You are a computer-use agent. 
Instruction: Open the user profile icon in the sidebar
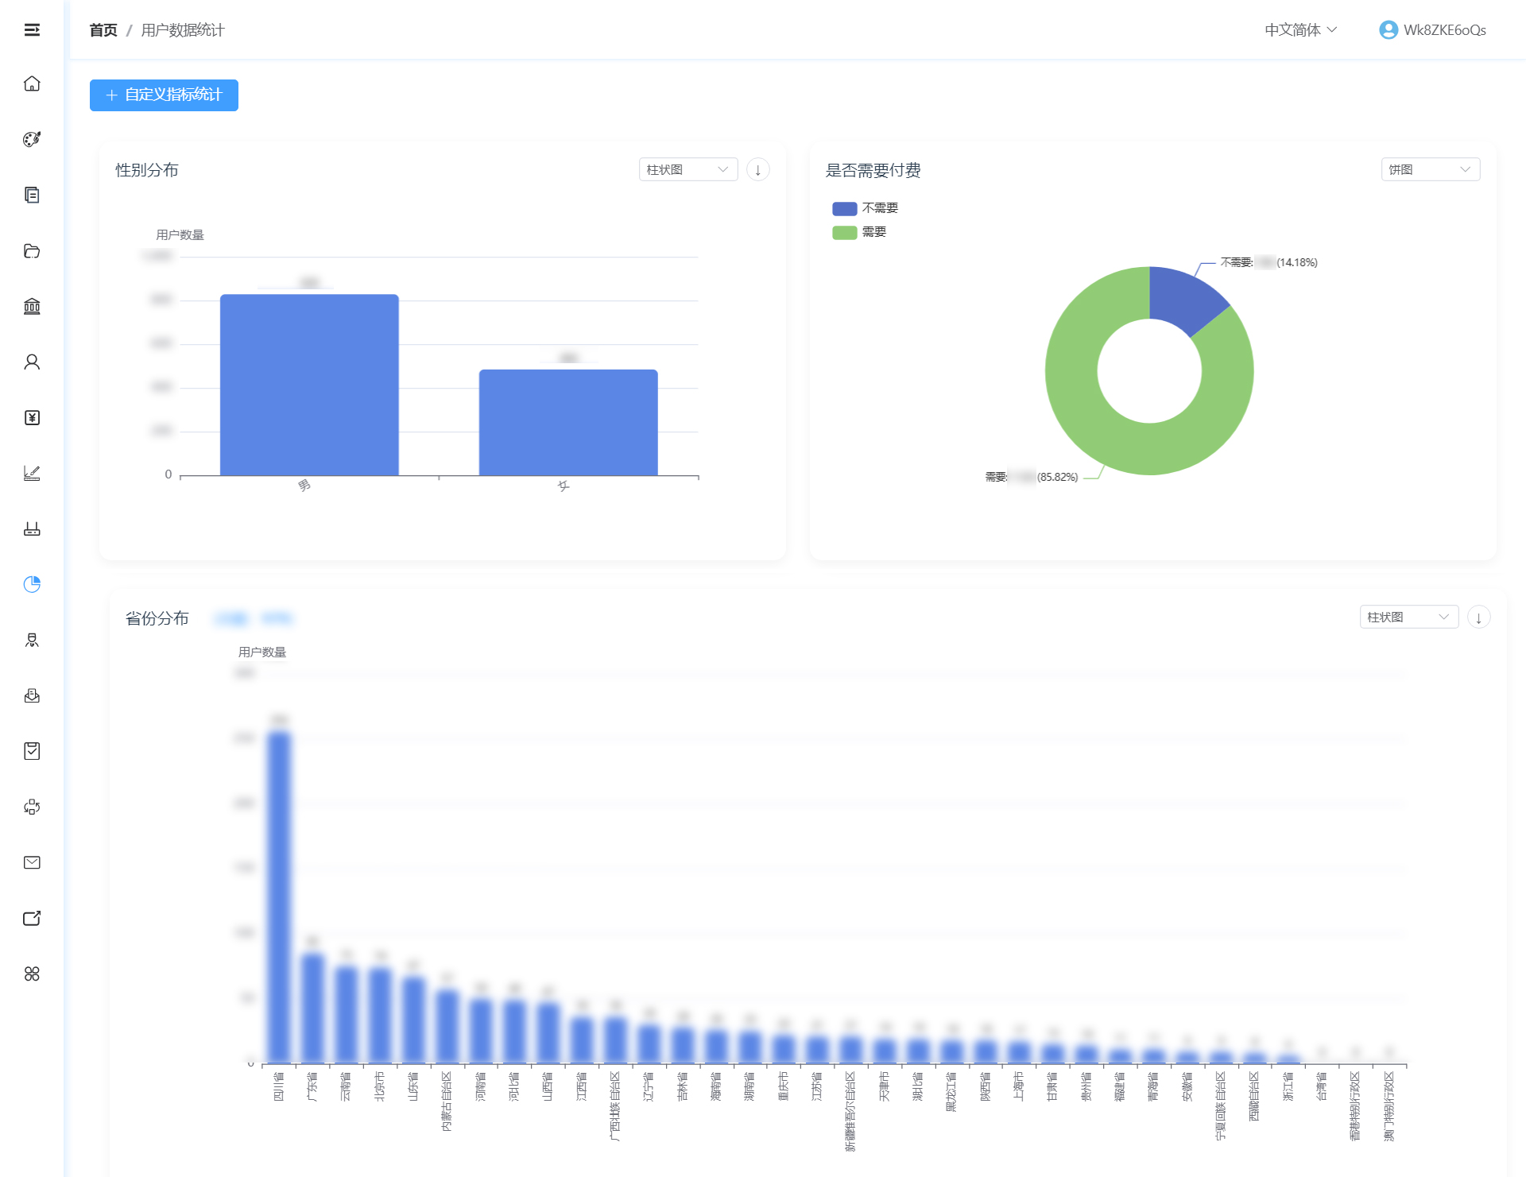(32, 362)
